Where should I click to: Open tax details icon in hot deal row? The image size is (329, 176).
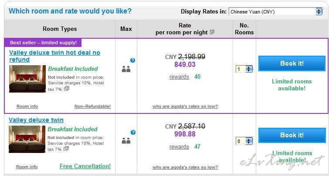pyautogui.click(x=67, y=89)
